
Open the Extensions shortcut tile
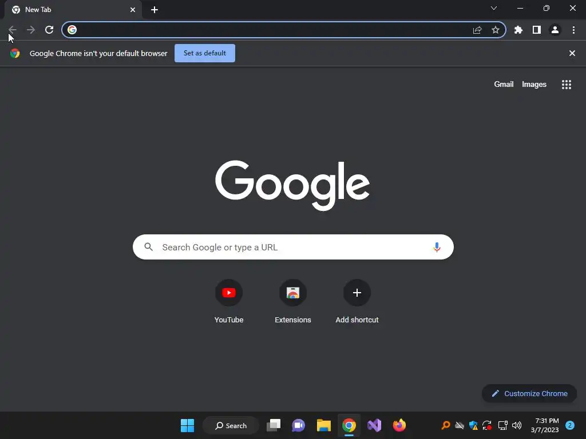293,302
